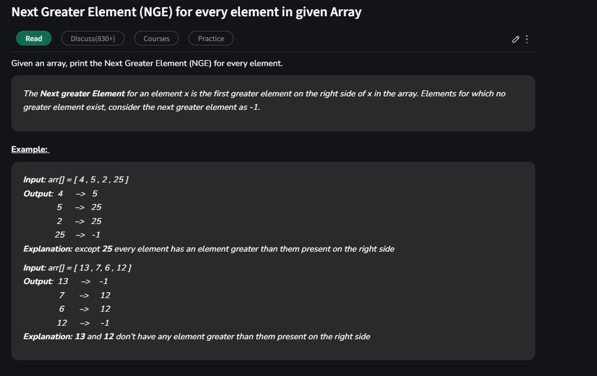Open the Courses tab
This screenshot has width=597, height=376.
[157, 38]
